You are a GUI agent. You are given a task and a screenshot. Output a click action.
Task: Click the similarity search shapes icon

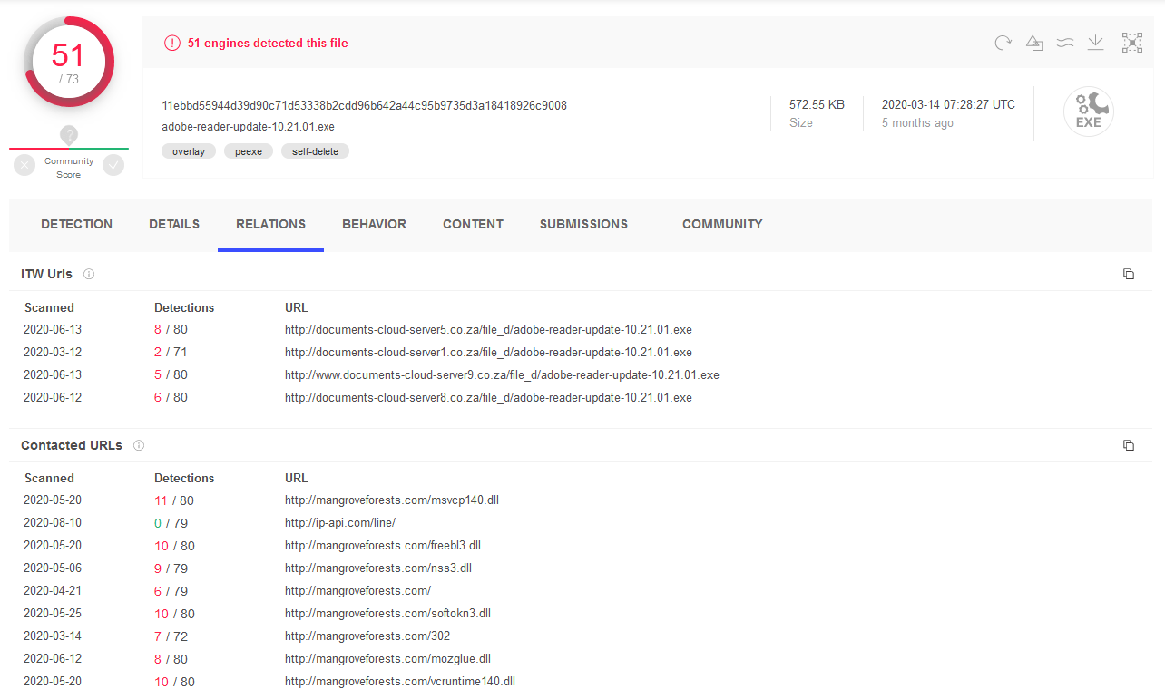pos(1034,43)
